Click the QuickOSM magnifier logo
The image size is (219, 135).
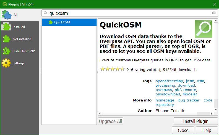click(204, 29)
